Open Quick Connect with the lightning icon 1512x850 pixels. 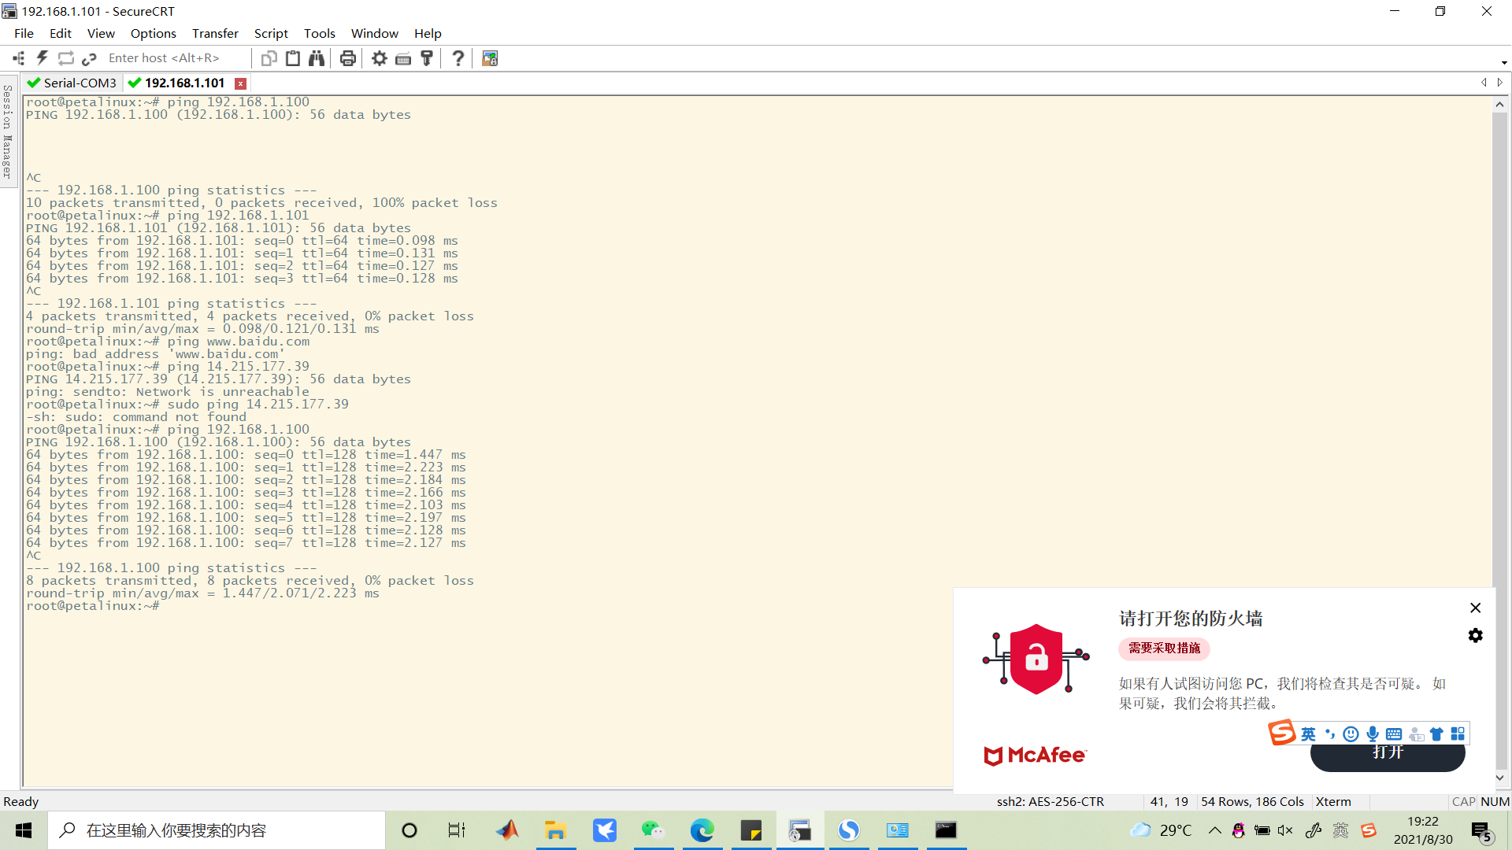click(42, 57)
